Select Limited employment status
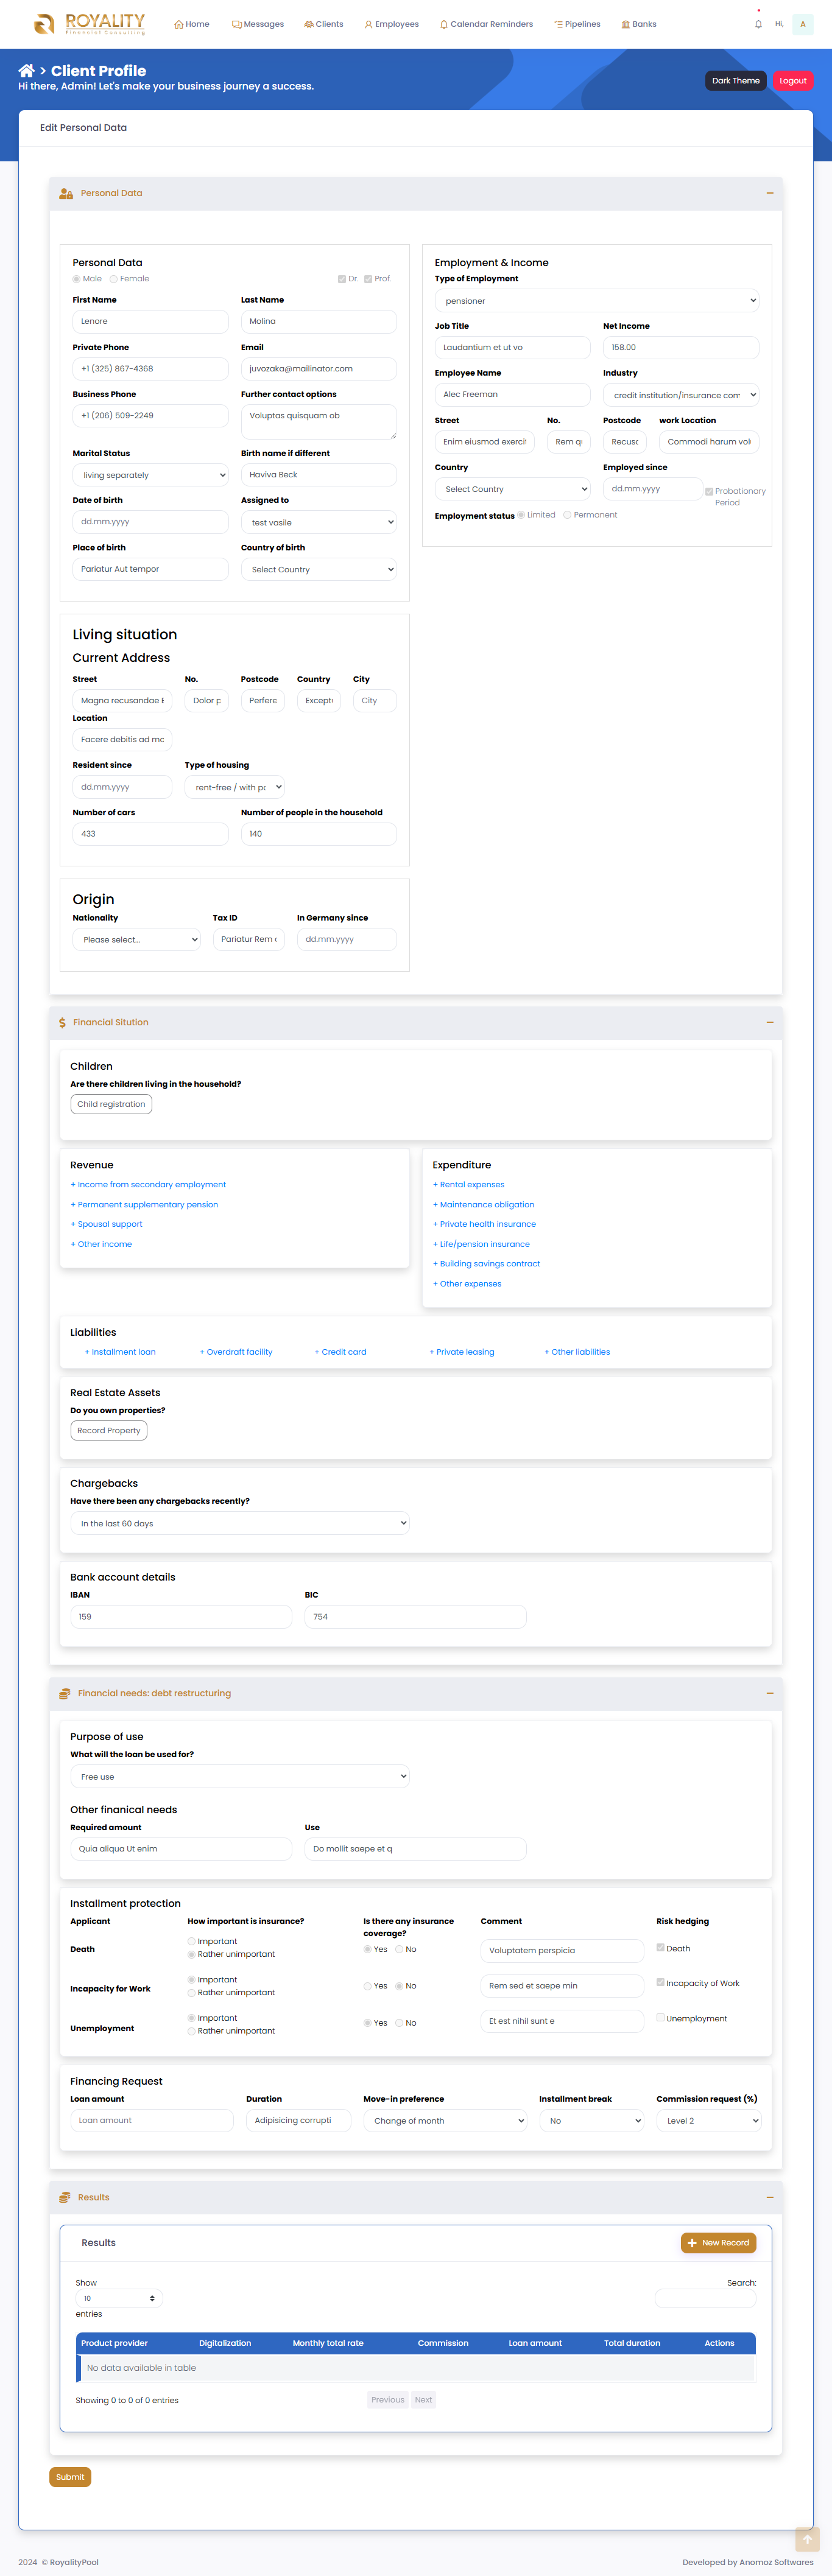The height and width of the screenshot is (2576, 832). click(521, 515)
